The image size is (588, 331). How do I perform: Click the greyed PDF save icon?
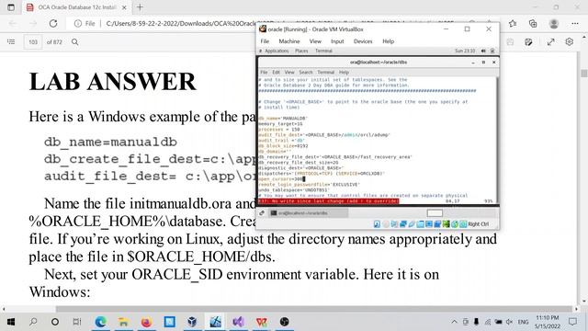click(510, 42)
